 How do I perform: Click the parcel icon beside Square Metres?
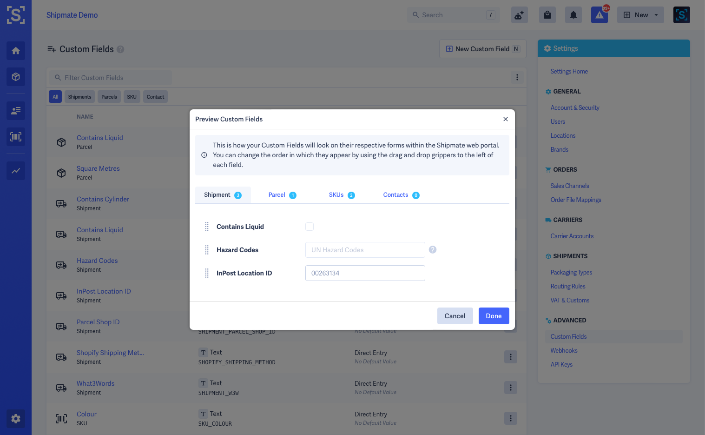(61, 173)
